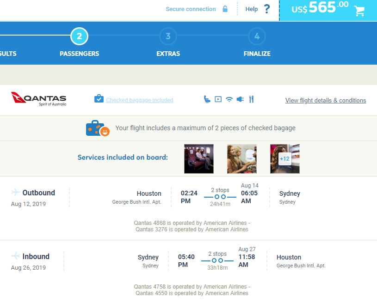Open the shopping cart icon

(360, 10)
